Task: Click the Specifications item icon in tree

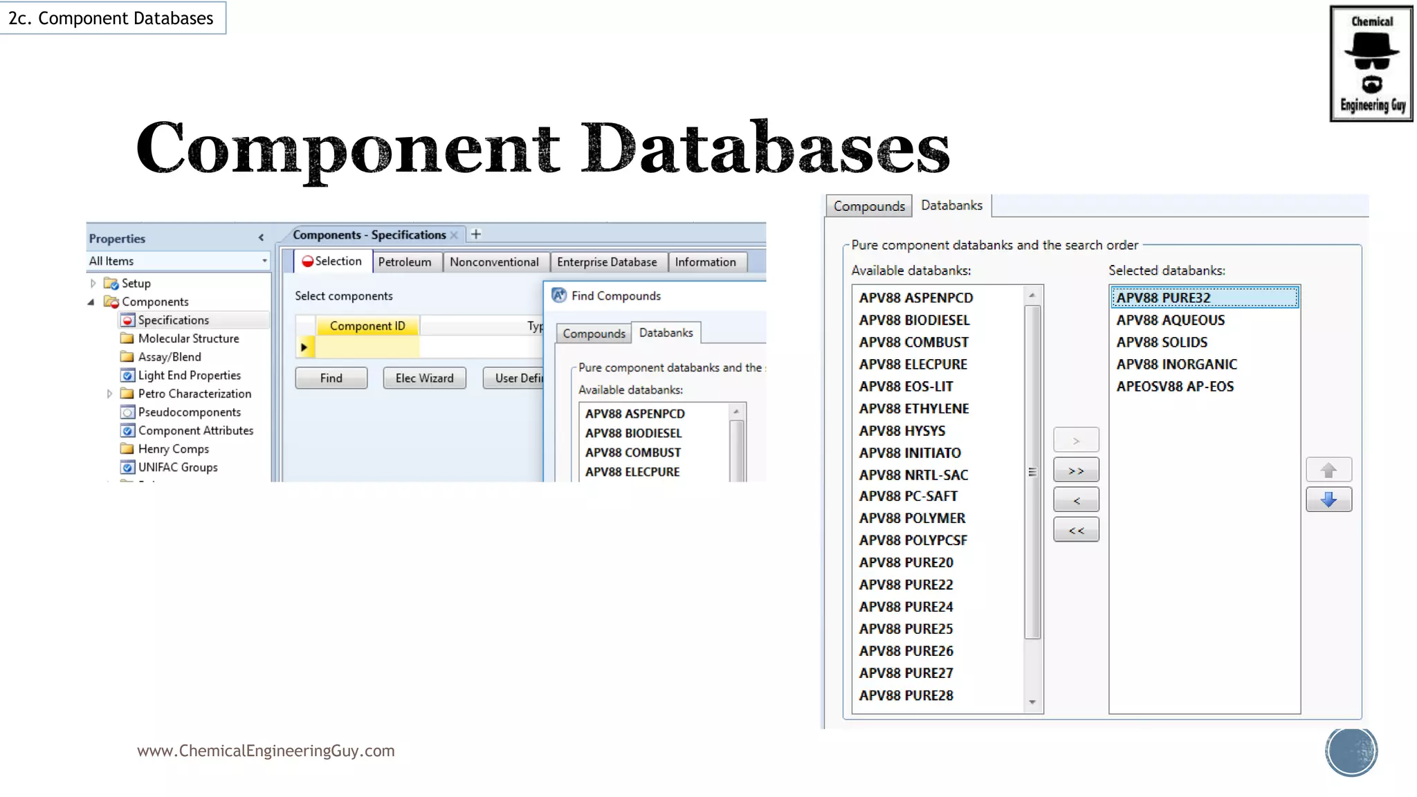Action: pyautogui.click(x=127, y=320)
